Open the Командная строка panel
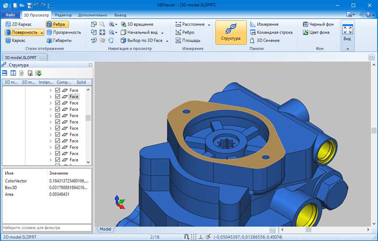This screenshot has height=241, width=378. click(271, 32)
